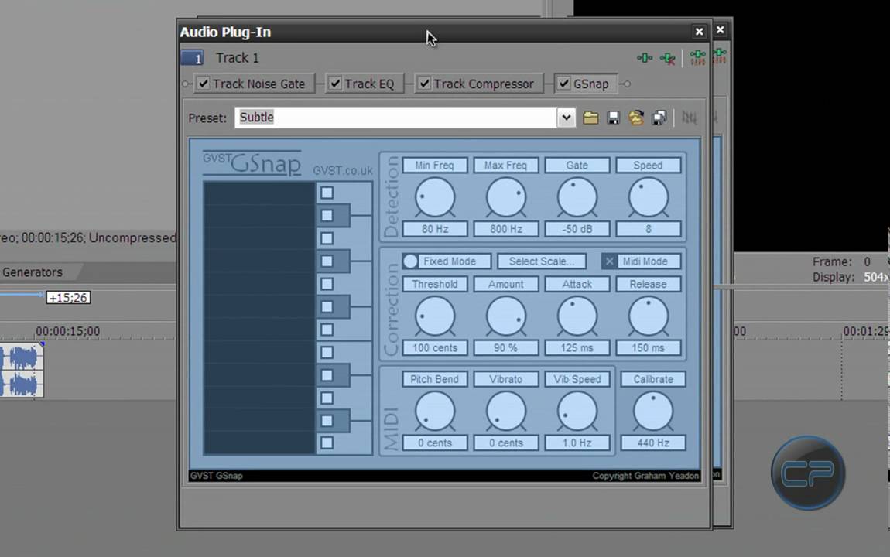890x557 pixels.
Task: Click the Pitch Bend knob
Action: 435,412
